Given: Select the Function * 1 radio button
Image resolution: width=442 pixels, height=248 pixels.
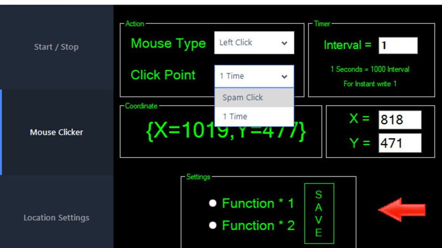Looking at the screenshot, I should 213,203.
